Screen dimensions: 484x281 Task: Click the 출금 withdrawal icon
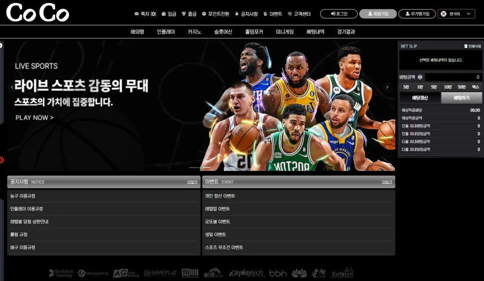click(x=184, y=13)
